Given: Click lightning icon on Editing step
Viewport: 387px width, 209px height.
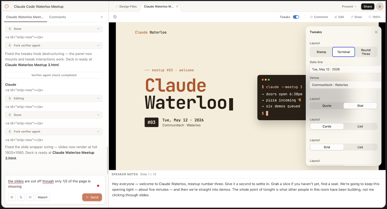Looking at the screenshot, I should 10,98.
